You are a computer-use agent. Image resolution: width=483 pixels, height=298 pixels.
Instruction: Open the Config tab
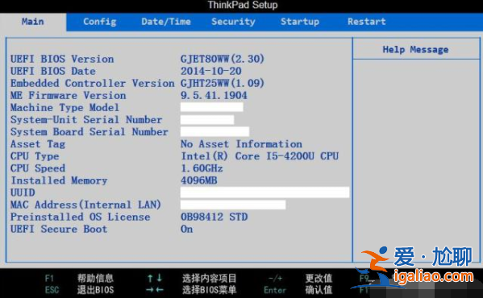tap(100, 22)
